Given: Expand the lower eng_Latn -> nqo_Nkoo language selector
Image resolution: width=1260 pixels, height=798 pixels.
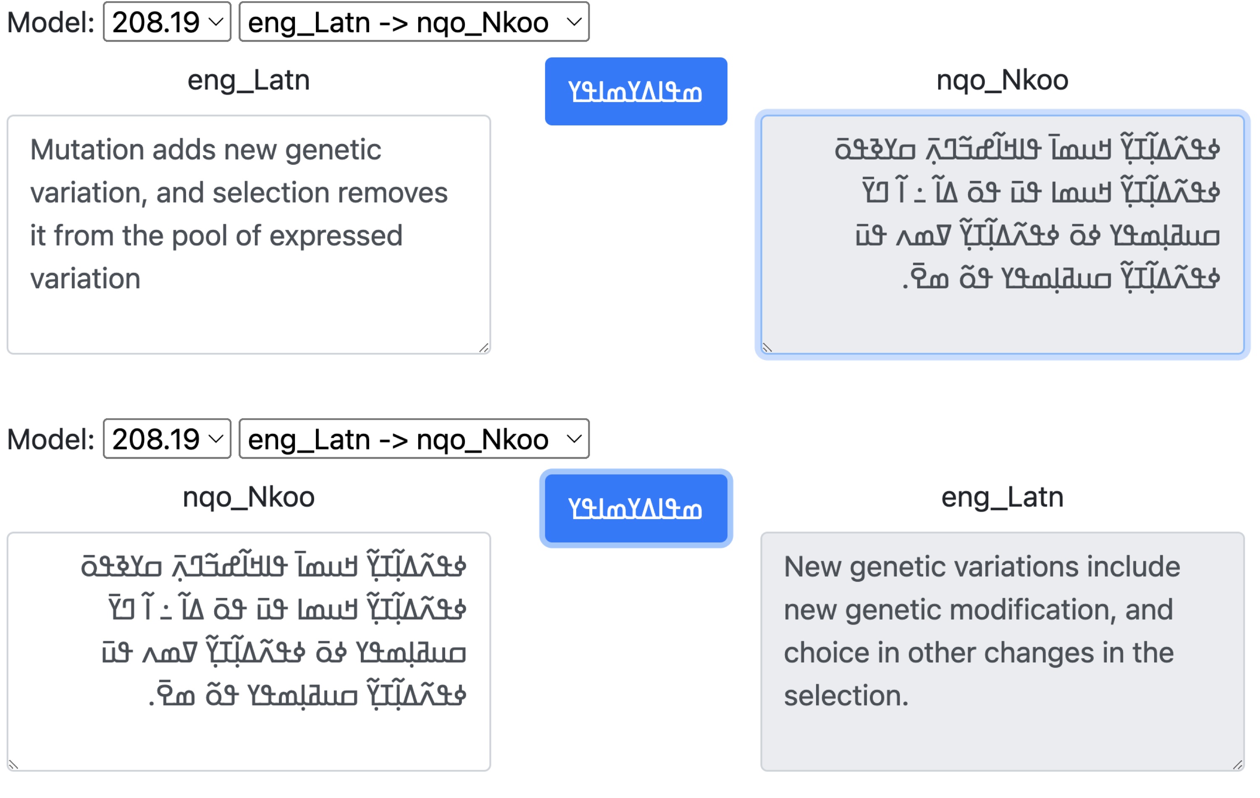Looking at the screenshot, I should point(413,438).
